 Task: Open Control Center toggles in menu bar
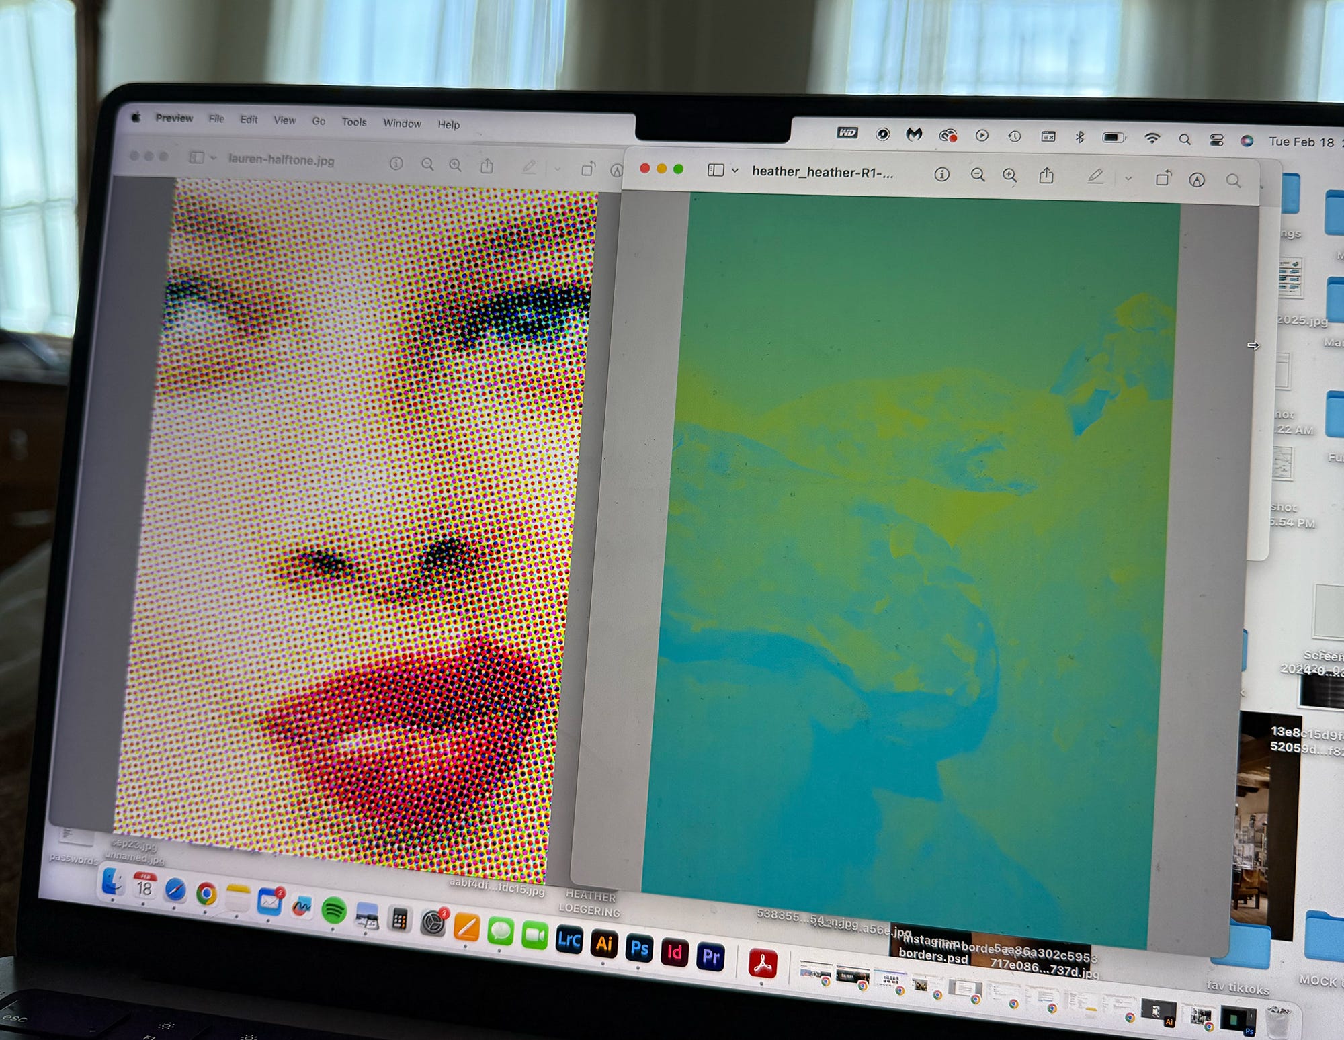click(x=1216, y=140)
